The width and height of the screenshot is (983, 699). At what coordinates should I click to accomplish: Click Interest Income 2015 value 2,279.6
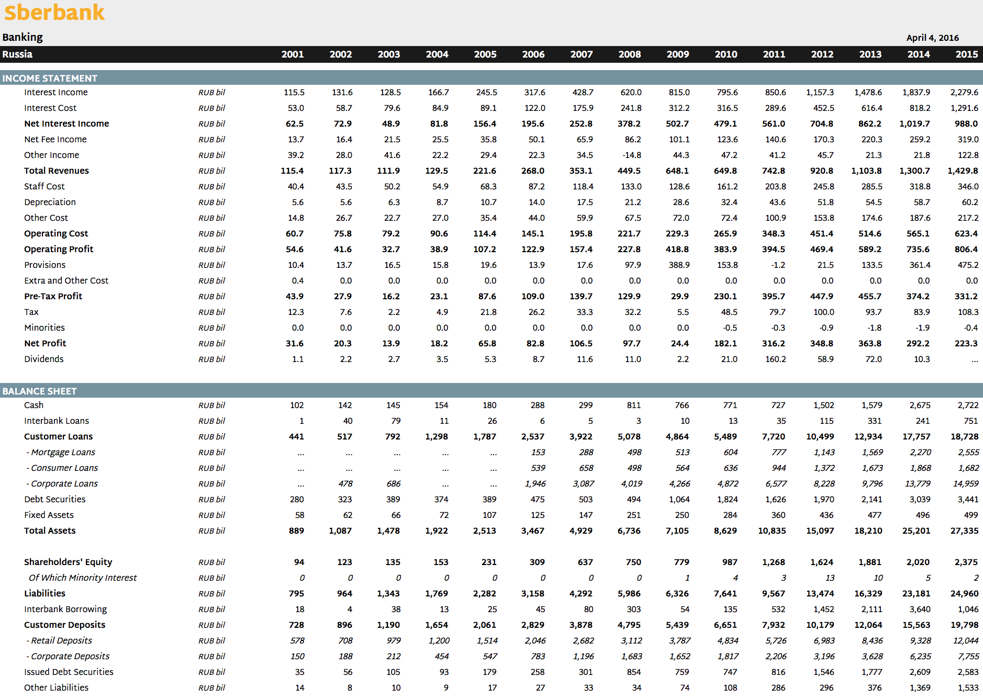(x=964, y=93)
